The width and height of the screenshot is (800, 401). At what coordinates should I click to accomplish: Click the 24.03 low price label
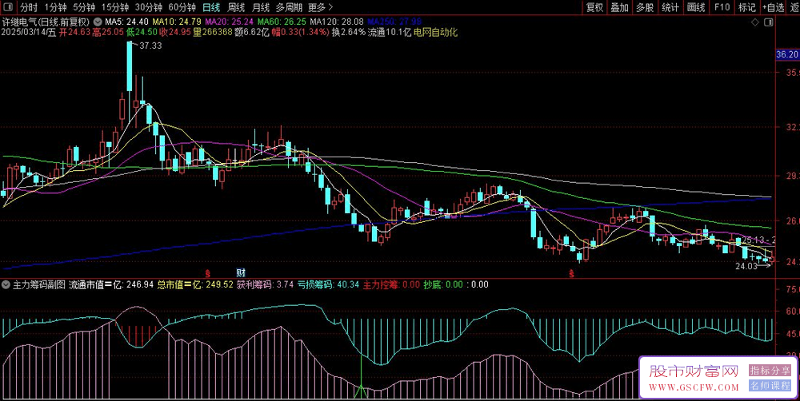coord(746,265)
